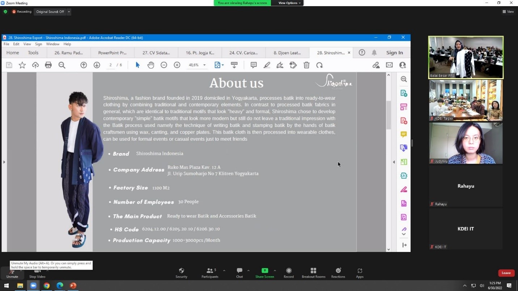Open Original Sound options dropdown arrow
Screen dimensions: 518x291
[69, 12]
